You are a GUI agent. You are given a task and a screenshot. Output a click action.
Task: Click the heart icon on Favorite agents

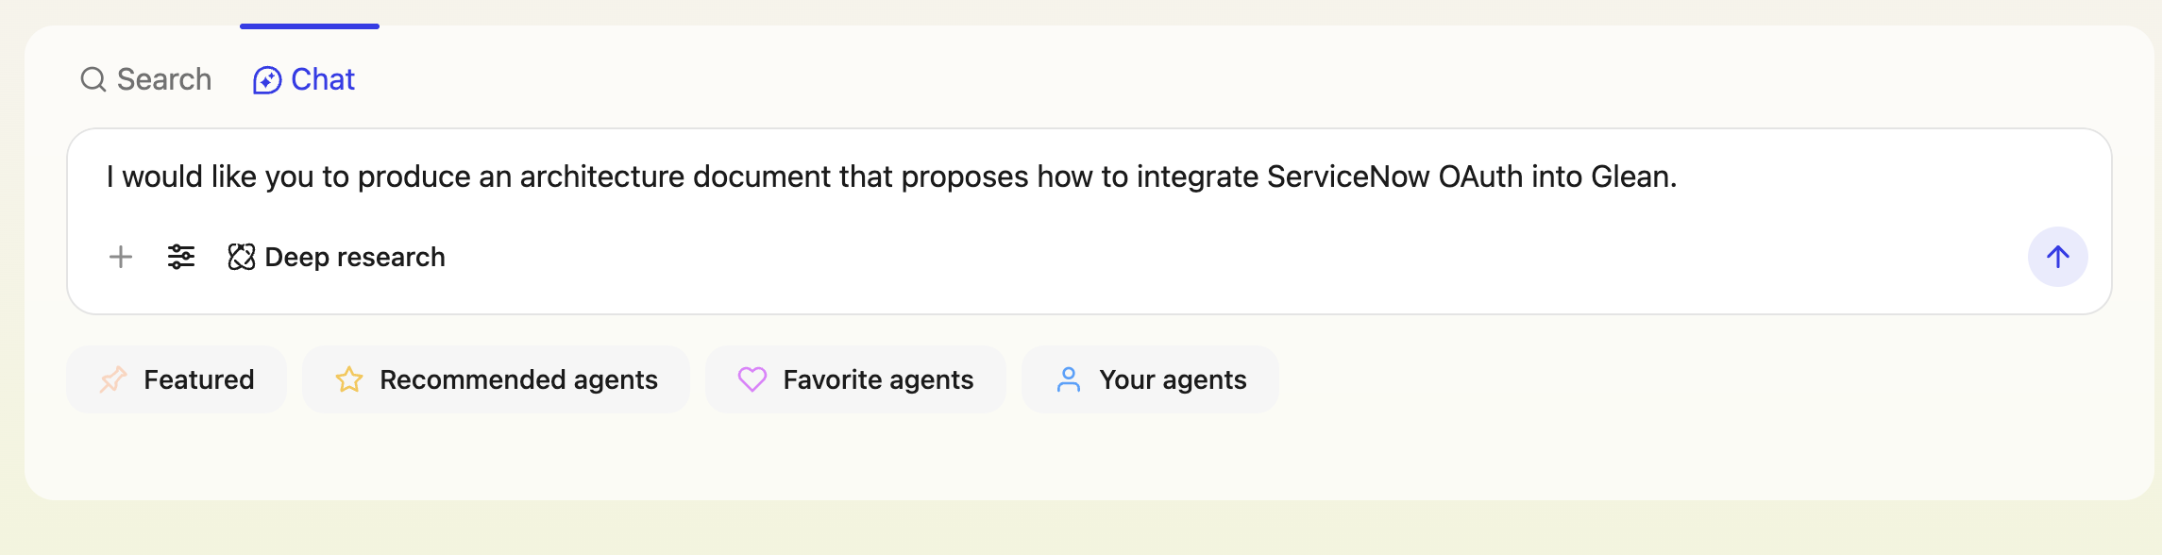pyautogui.click(x=752, y=379)
